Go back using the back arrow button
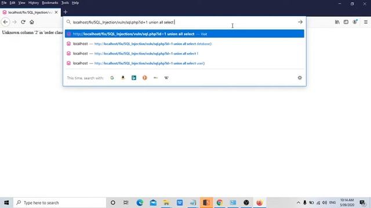The image size is (371, 208). click(5, 22)
